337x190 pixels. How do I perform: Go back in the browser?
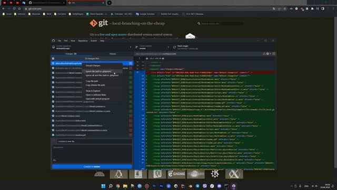tap(4, 8)
